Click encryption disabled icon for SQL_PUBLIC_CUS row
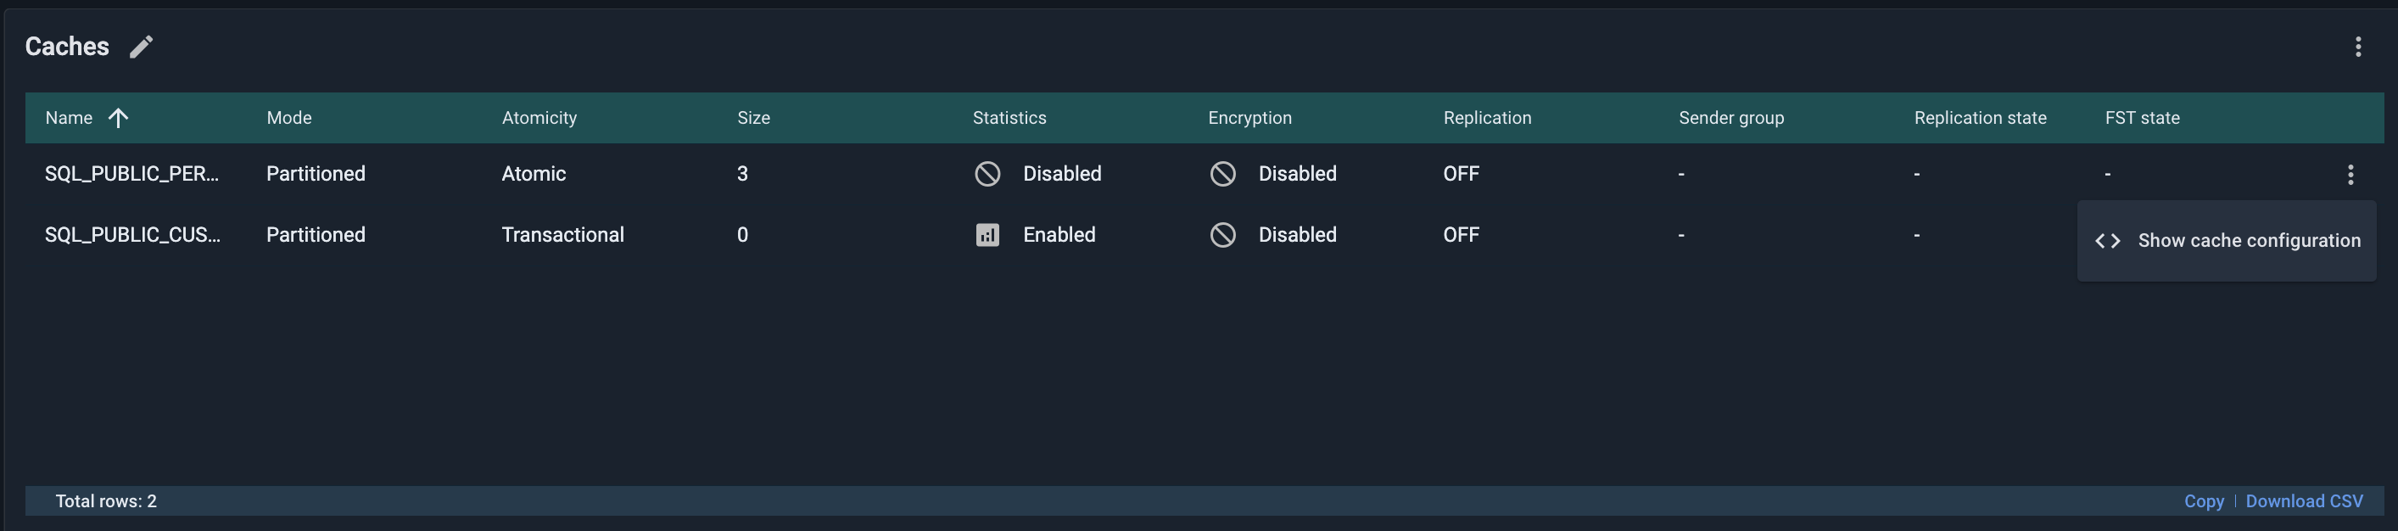 coord(1222,235)
